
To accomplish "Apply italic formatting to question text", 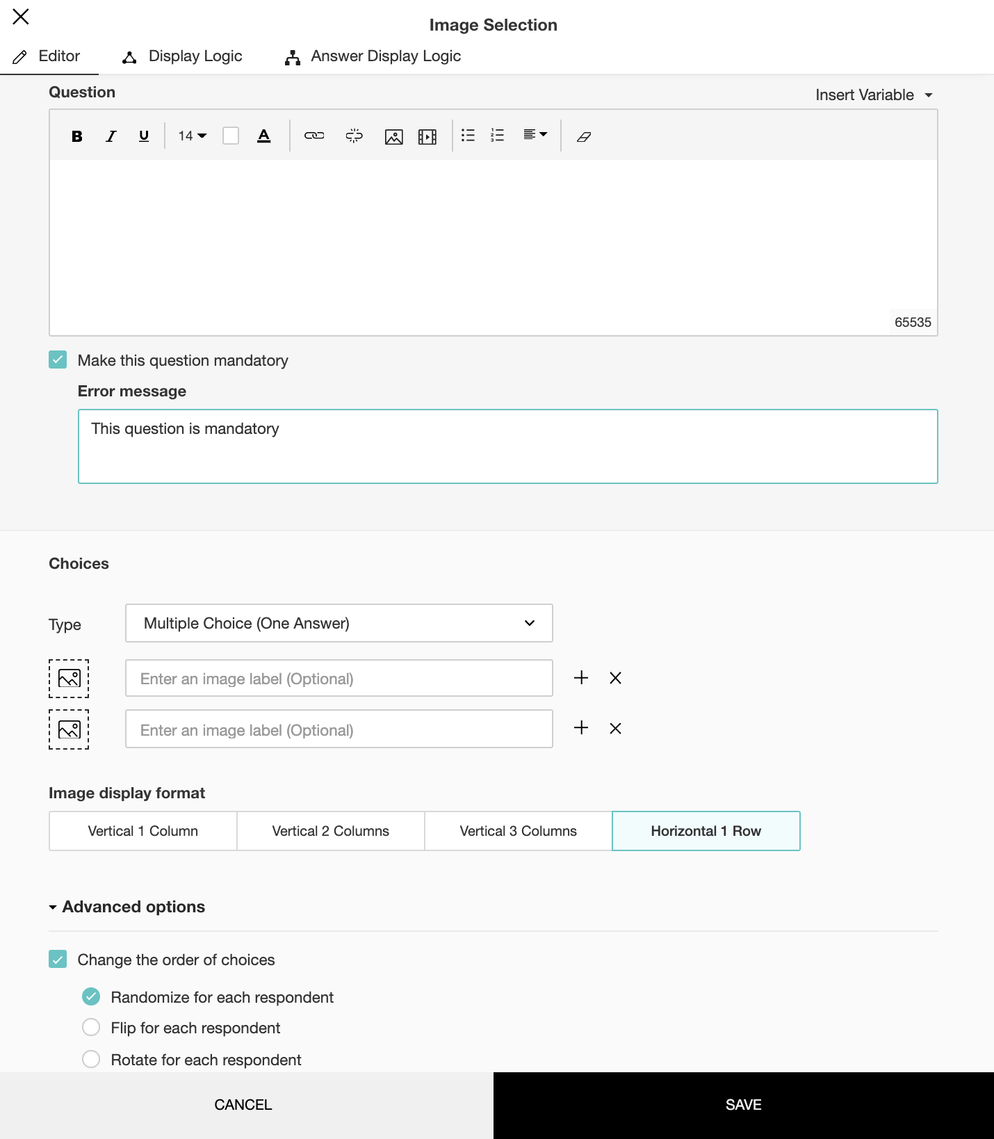I will click(x=111, y=136).
